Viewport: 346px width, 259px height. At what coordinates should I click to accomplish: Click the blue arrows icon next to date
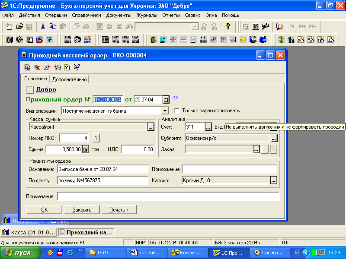click(176, 98)
